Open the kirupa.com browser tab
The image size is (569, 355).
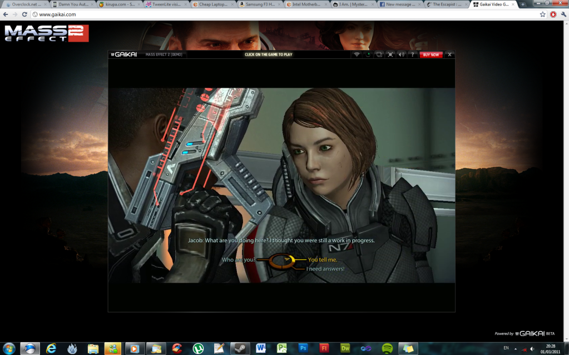pyautogui.click(x=119, y=4)
